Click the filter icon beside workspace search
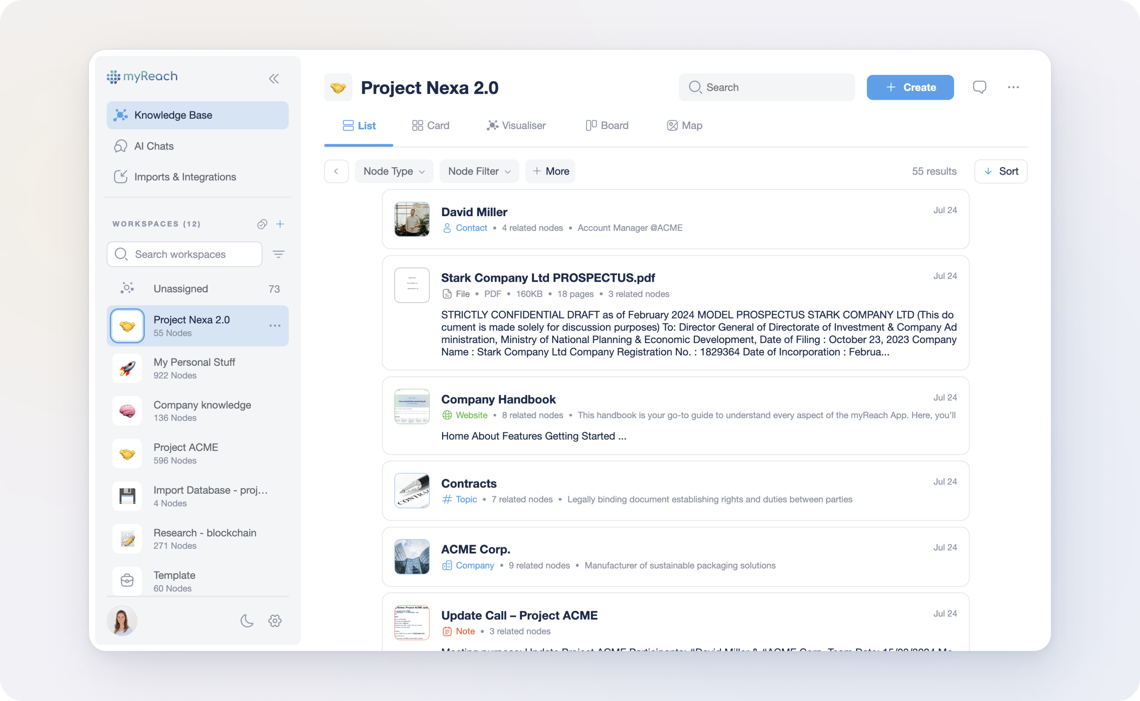 point(279,254)
